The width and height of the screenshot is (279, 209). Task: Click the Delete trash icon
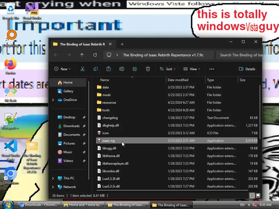pyautogui.click(x=148, y=69)
